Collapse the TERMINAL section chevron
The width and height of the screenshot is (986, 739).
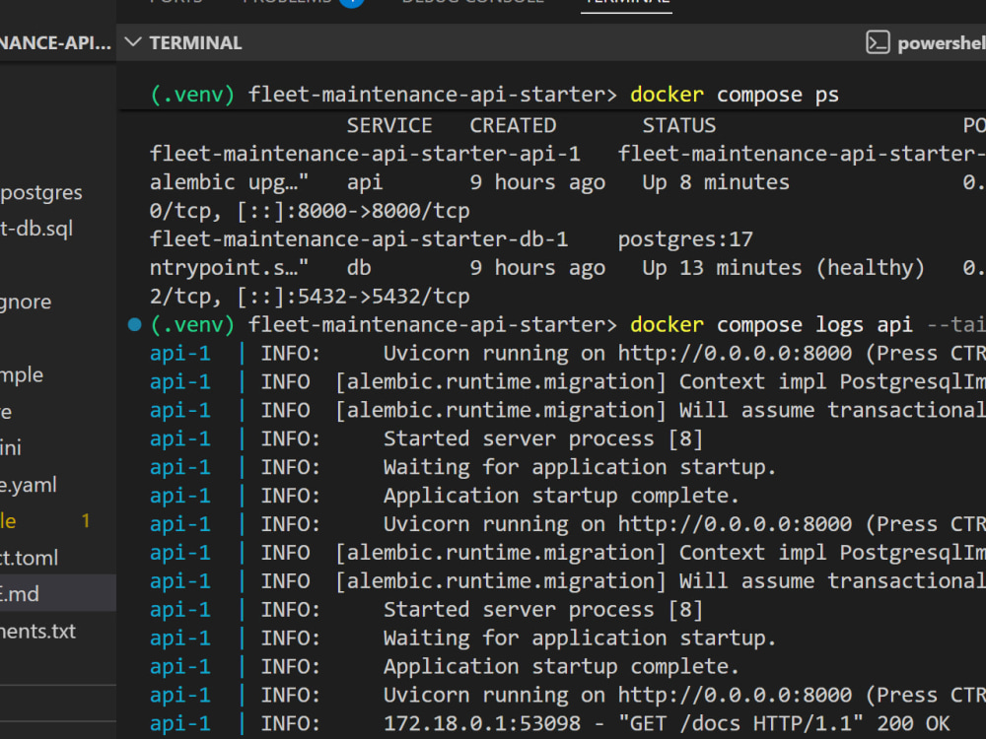pos(133,42)
